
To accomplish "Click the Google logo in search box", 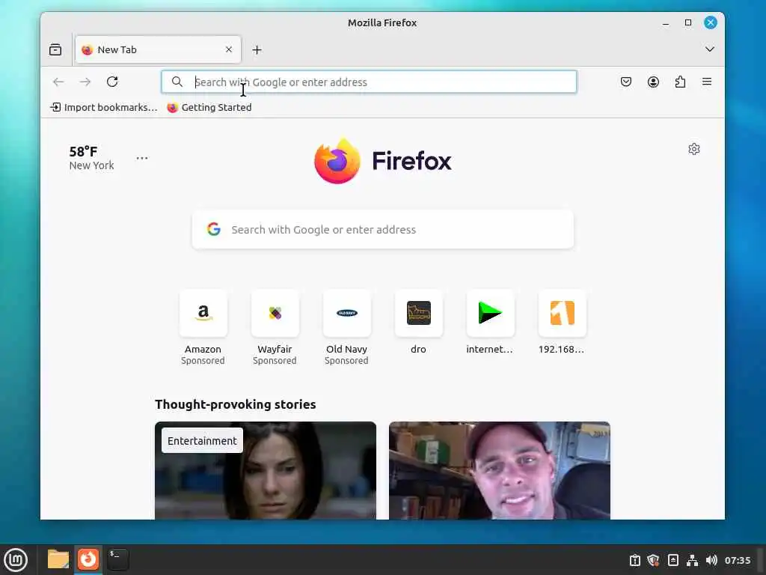I will 213,229.
